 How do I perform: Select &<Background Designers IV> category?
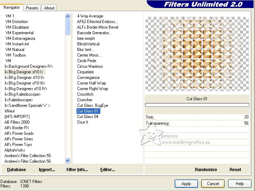[x=29, y=66]
